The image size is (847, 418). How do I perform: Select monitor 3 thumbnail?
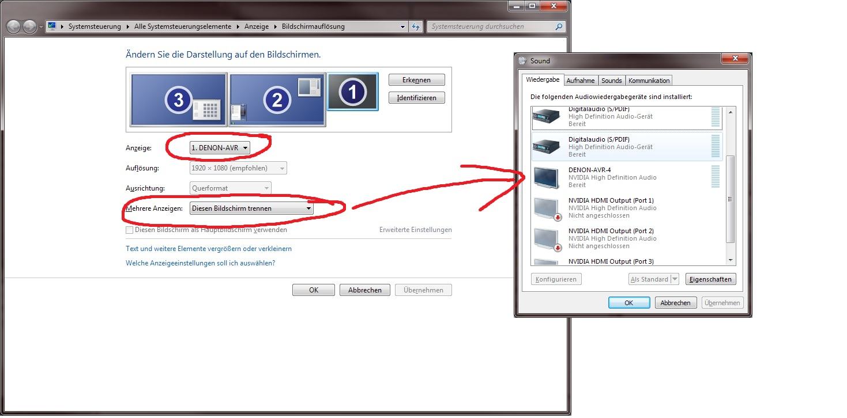coord(179,100)
